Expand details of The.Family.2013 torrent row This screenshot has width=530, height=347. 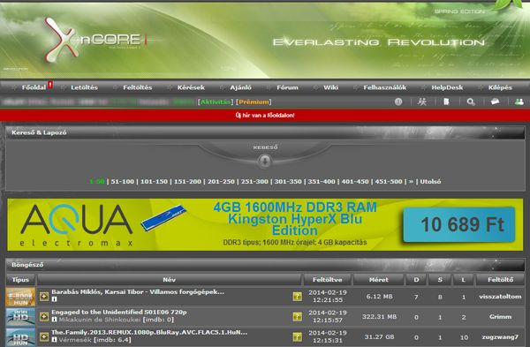pos(44,336)
